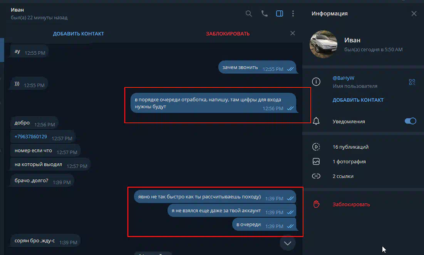Screen dimensions: 424x255
Task: Click the @BaHyW username link
Action: point(343,78)
